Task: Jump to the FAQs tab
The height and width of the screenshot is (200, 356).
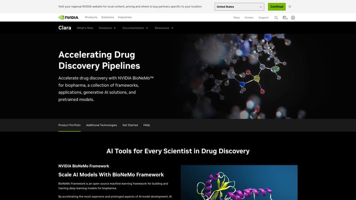Action: 147,125
